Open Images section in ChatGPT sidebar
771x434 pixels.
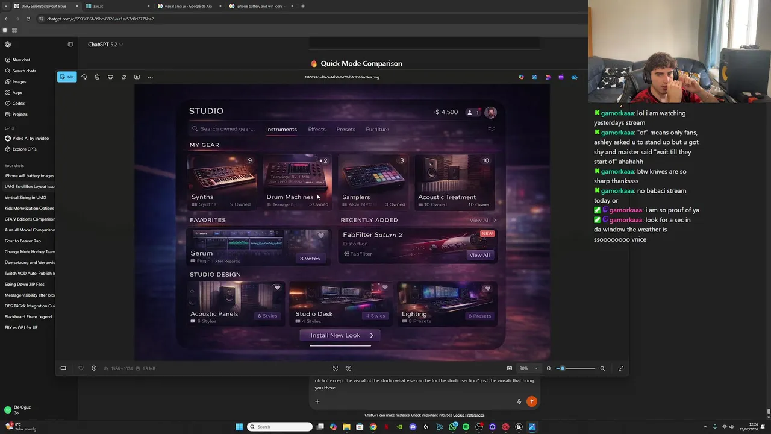point(19,81)
